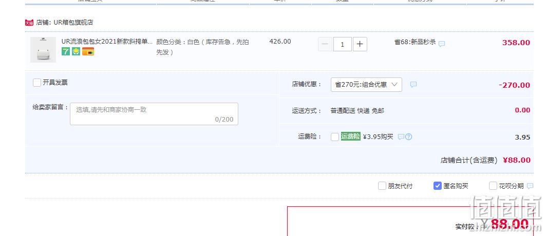
Task: Click the Tmall logo icon beside 店铺
Action: point(29,23)
